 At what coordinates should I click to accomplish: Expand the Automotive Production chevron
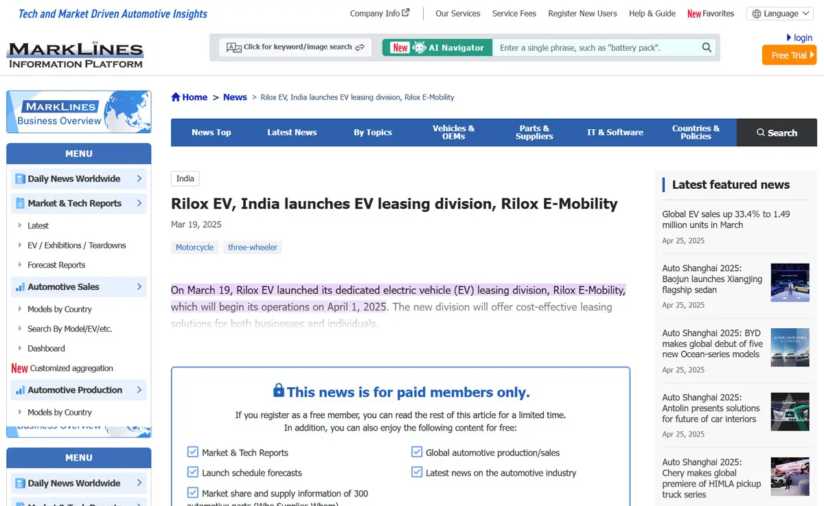click(139, 390)
